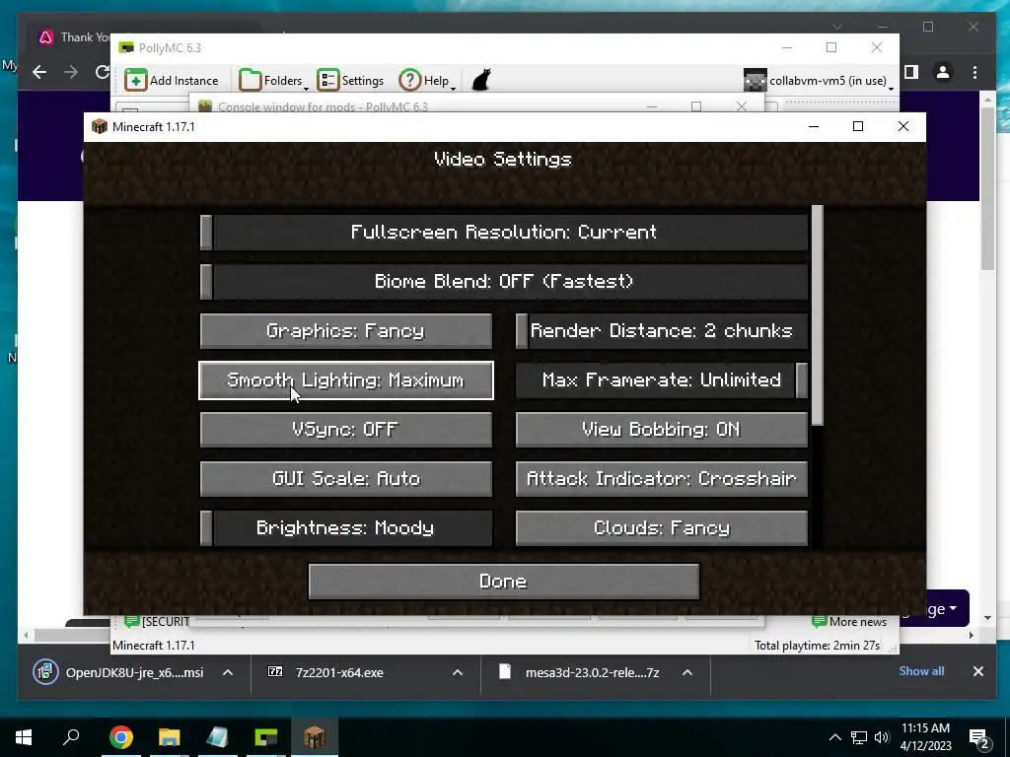This screenshot has height=757, width=1010.
Task: Show hidden system tray icons
Action: (x=834, y=737)
